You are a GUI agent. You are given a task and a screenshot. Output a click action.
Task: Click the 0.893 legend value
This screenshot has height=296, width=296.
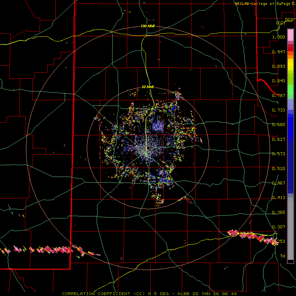pos(279,66)
